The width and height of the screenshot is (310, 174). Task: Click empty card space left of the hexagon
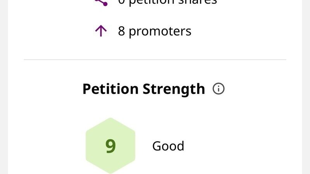[x=50, y=146]
